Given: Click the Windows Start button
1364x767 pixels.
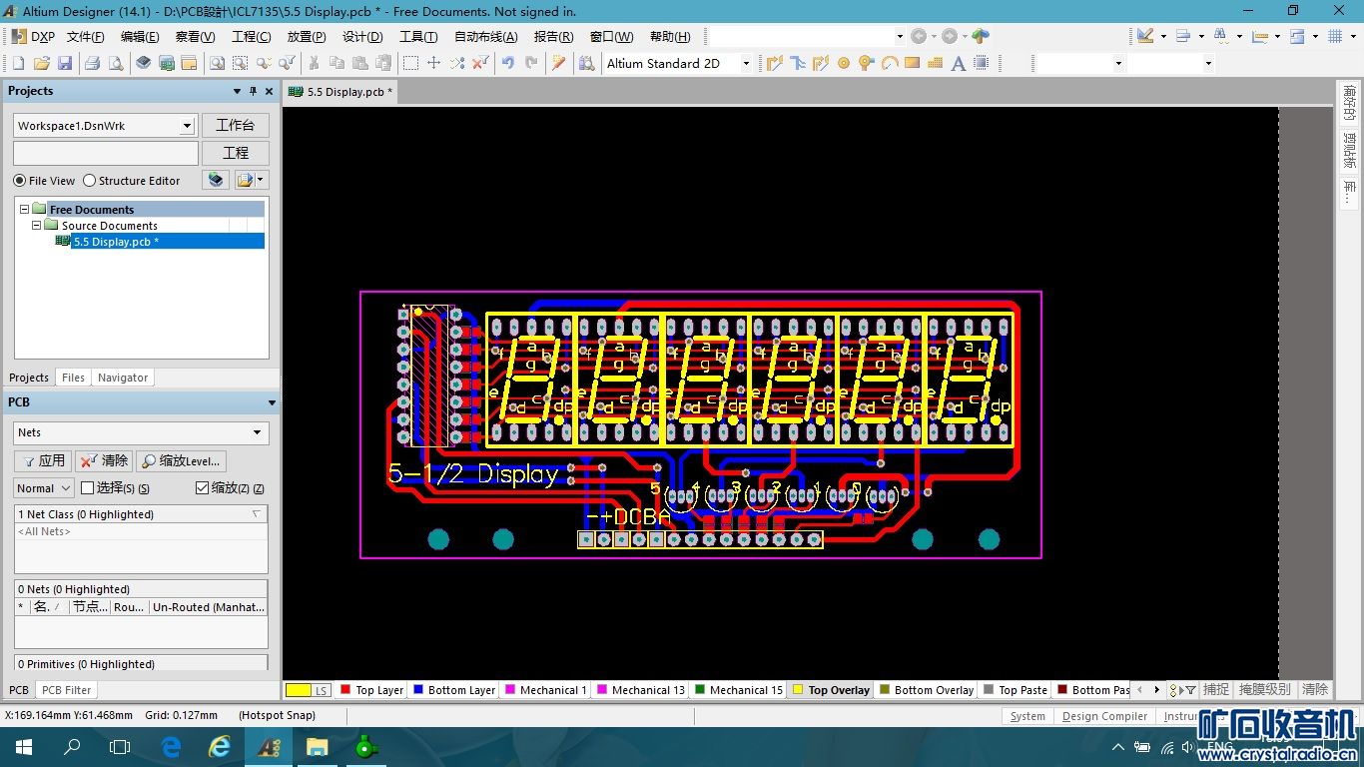Looking at the screenshot, I should [x=24, y=747].
